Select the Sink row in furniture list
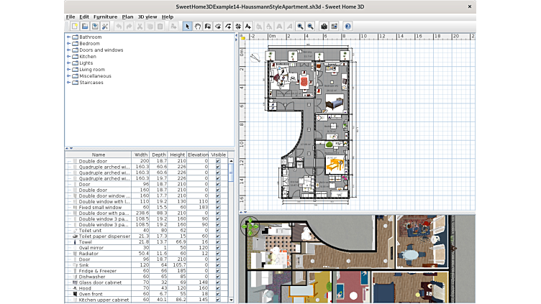Viewport: 541px width, 304px height. coord(147,265)
